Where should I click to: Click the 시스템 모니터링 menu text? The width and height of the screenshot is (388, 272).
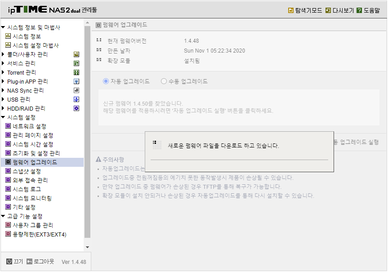[32, 198]
